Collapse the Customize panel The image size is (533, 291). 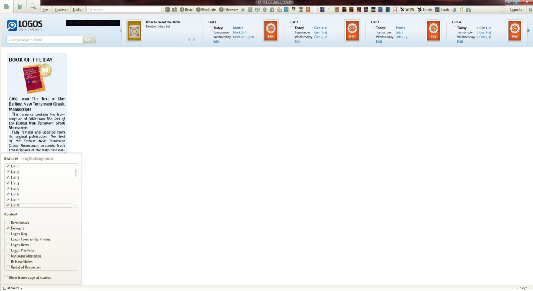[13, 288]
